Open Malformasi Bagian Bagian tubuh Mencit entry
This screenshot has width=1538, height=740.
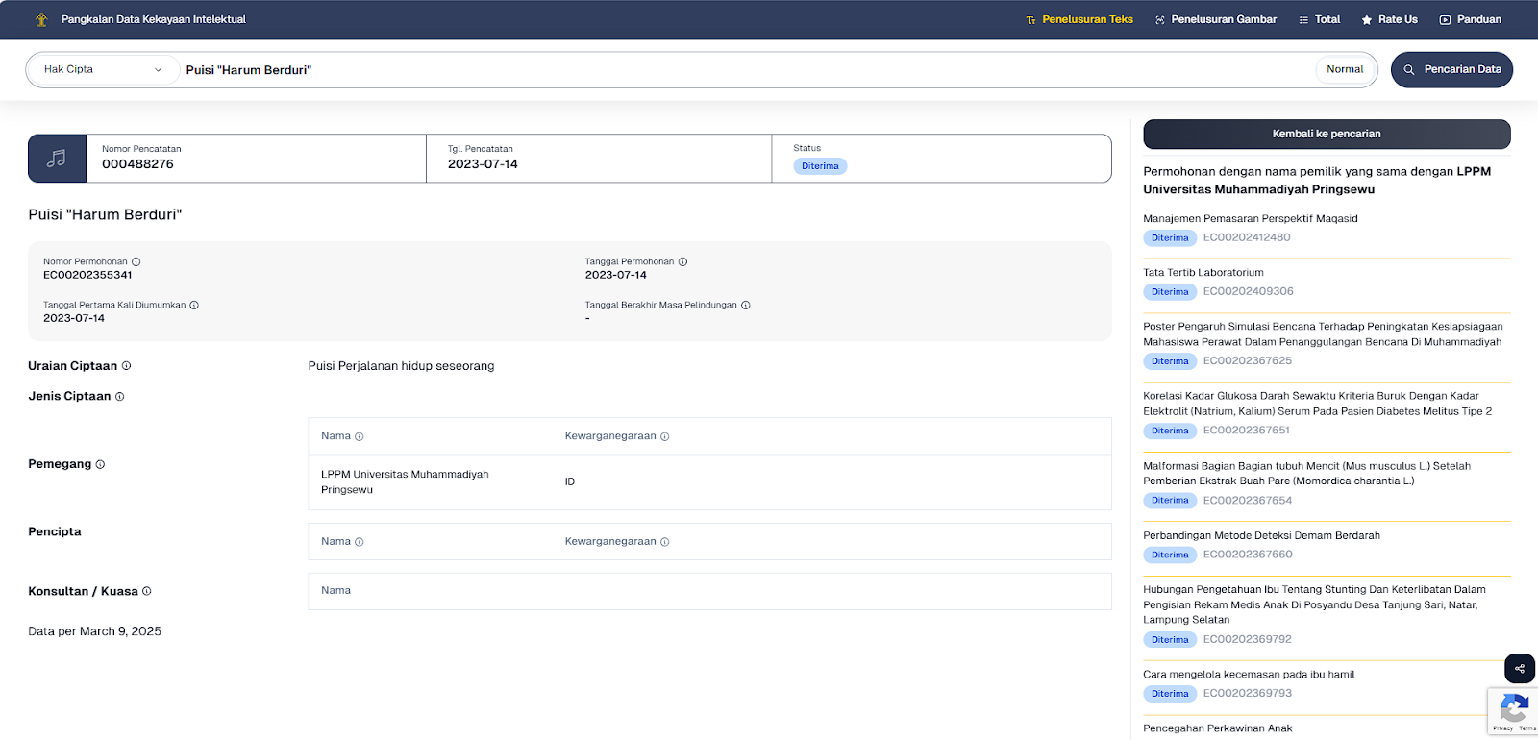pos(1307,473)
